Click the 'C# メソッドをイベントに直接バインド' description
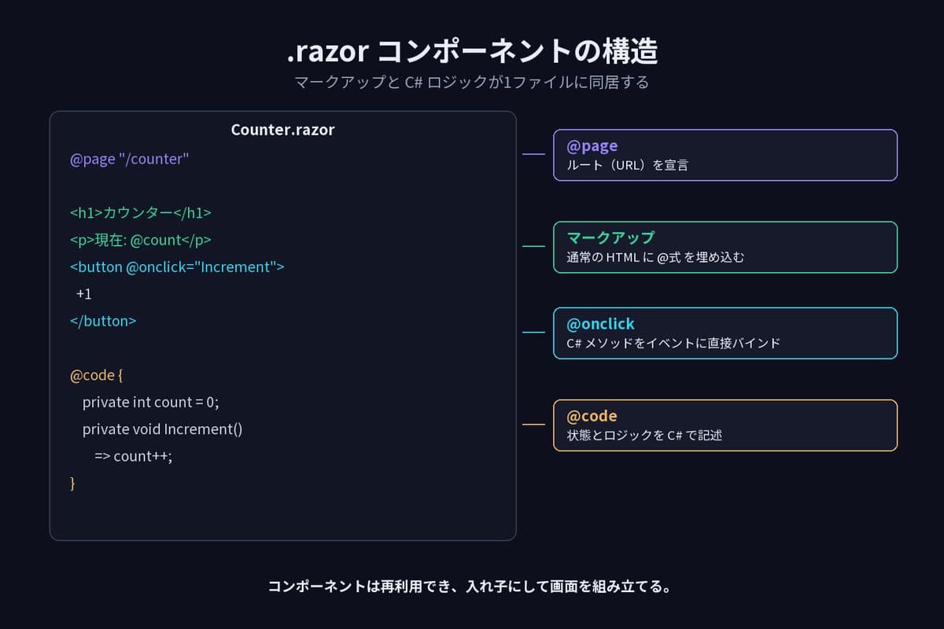 coord(673,344)
